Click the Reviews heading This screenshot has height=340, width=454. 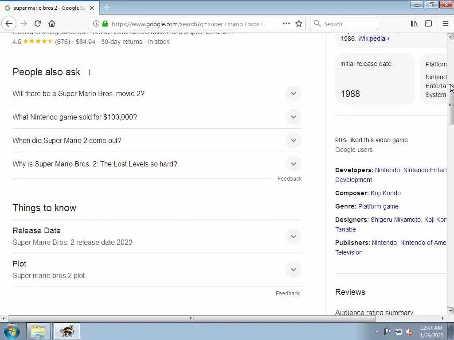pyautogui.click(x=350, y=292)
